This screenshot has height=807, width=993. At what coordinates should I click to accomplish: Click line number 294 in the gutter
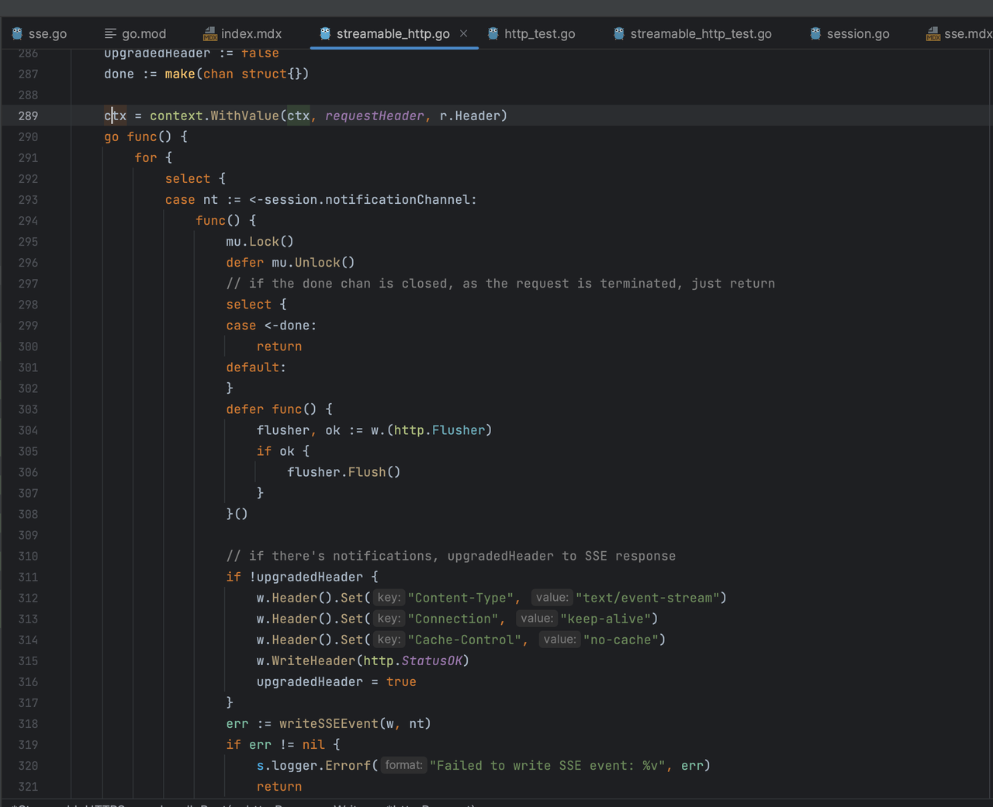point(28,220)
